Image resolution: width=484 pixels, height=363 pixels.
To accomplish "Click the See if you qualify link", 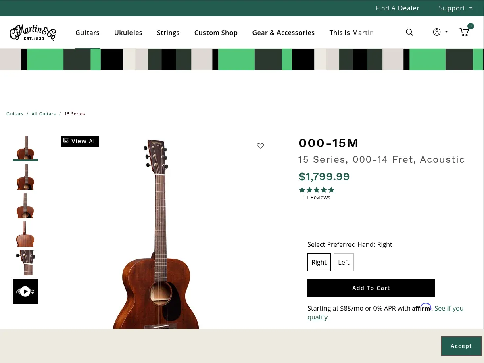I will pyautogui.click(x=449, y=308).
